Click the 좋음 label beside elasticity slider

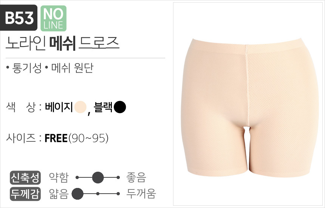pyautogui.click(x=136, y=178)
